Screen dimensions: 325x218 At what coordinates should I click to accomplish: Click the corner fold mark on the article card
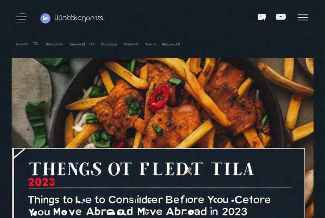(x=18, y=154)
